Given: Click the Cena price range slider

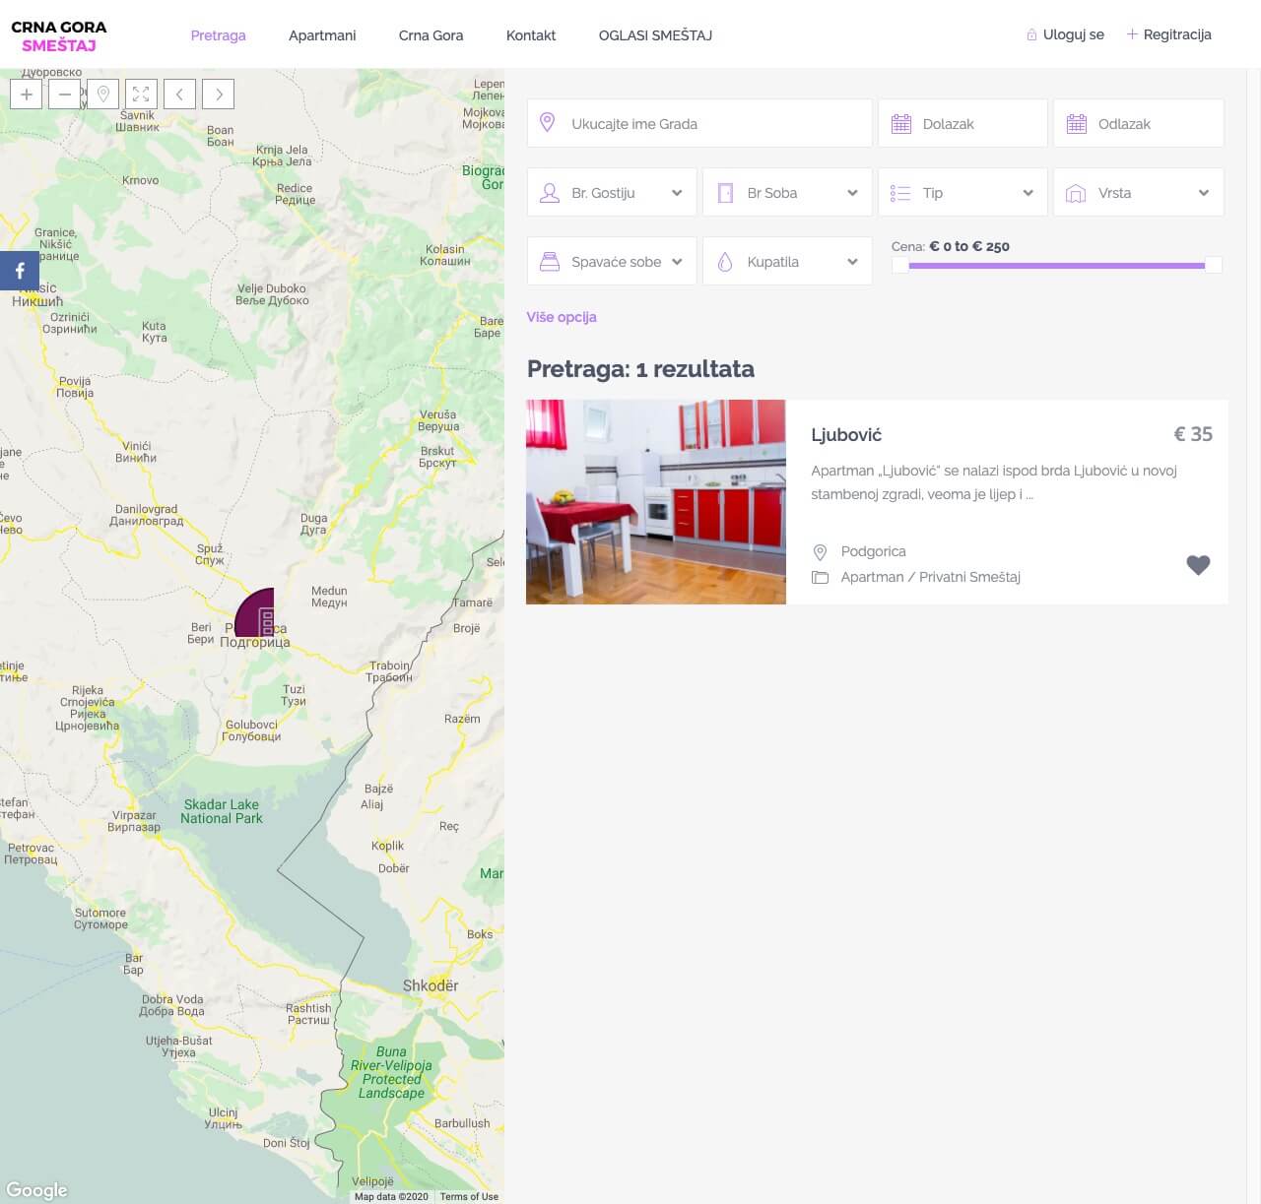Looking at the screenshot, I should [1056, 265].
